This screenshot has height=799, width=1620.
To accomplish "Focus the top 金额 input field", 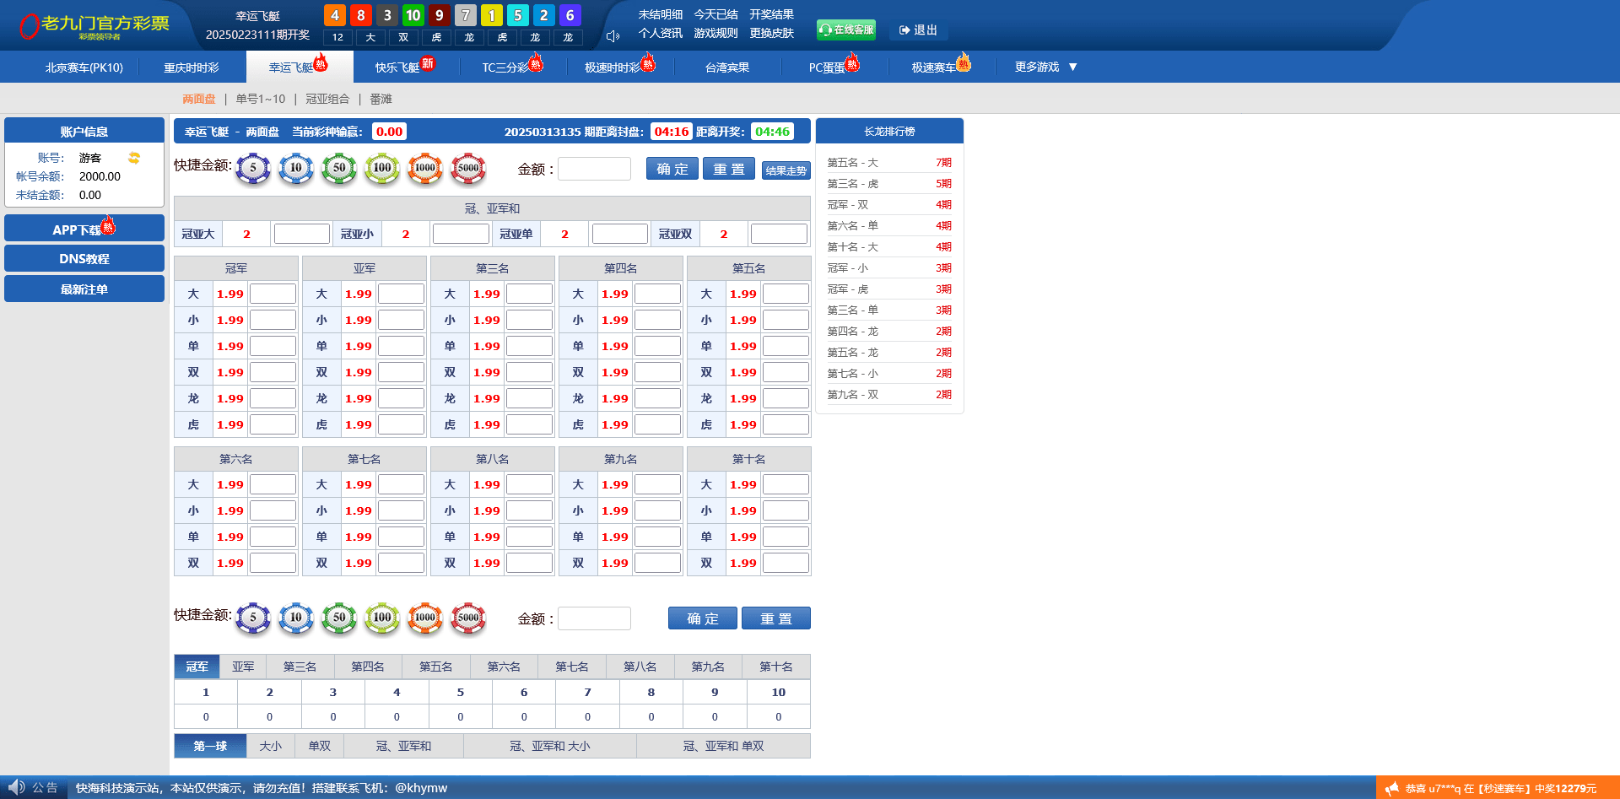I will [x=594, y=169].
